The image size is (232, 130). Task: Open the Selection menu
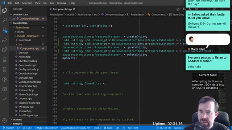(27, 3)
